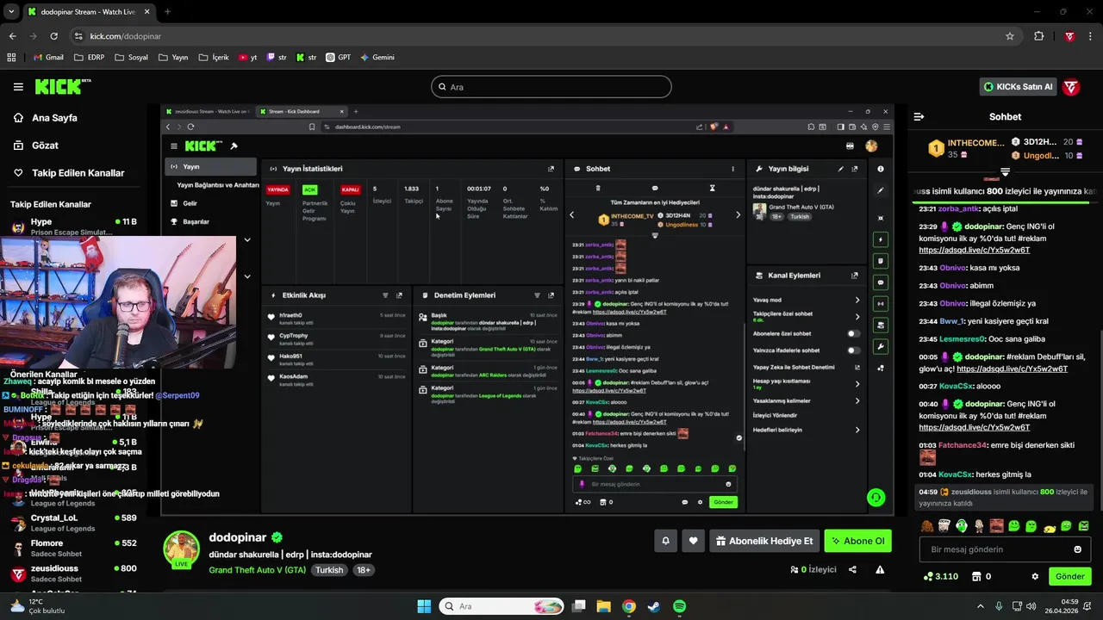Reload the kick.com page
Screen dimensions: 1103x620
click(53, 36)
